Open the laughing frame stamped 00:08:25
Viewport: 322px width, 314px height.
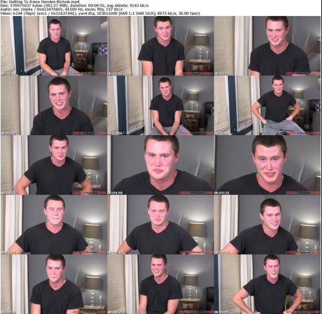coord(160,284)
